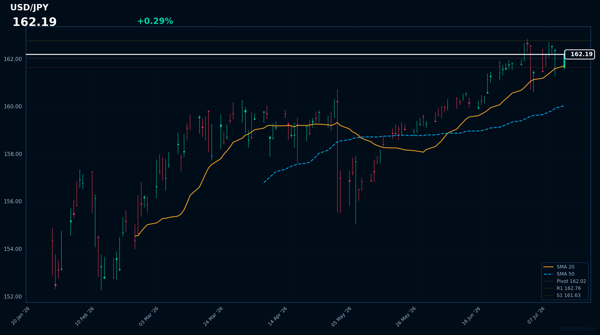Image resolution: width=600 pixels, height=335 pixels.
Task: Click the latest green candle at right edge
Action: pos(564,61)
